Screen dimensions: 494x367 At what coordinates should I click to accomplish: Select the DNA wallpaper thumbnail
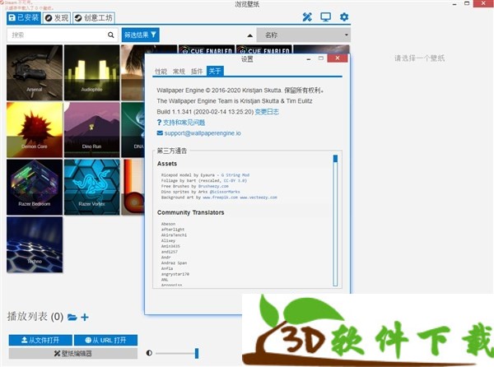point(133,130)
